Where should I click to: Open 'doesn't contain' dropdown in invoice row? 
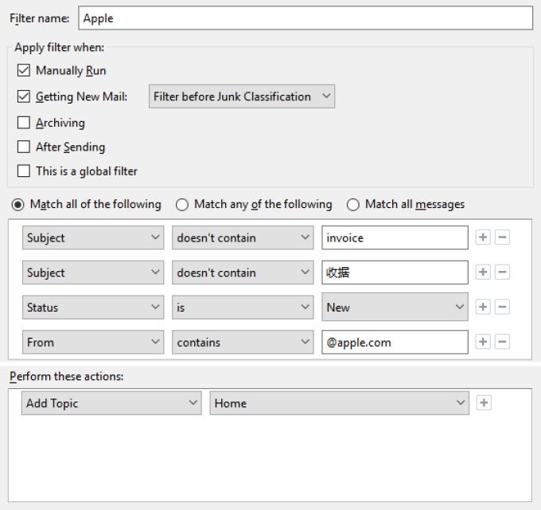pos(243,237)
